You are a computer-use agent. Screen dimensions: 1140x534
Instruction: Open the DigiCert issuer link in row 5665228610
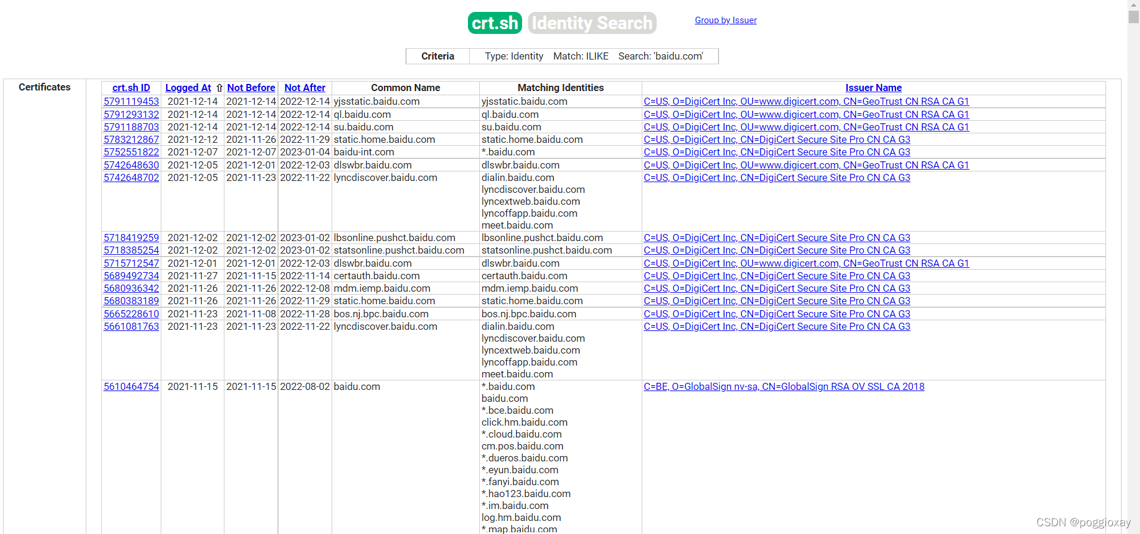[777, 314]
